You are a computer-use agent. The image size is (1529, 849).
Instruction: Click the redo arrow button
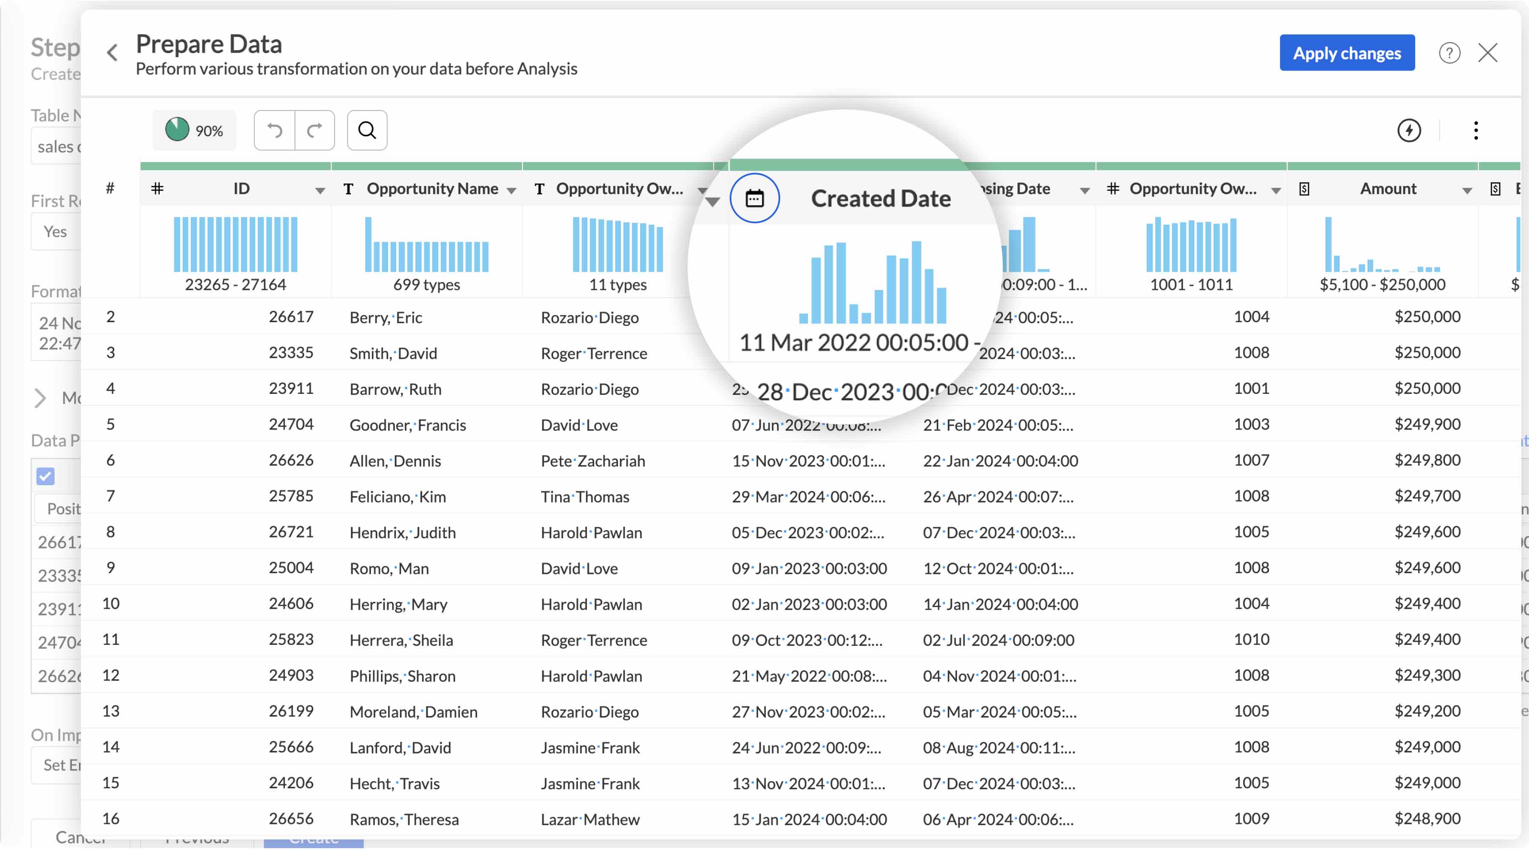[x=315, y=130]
